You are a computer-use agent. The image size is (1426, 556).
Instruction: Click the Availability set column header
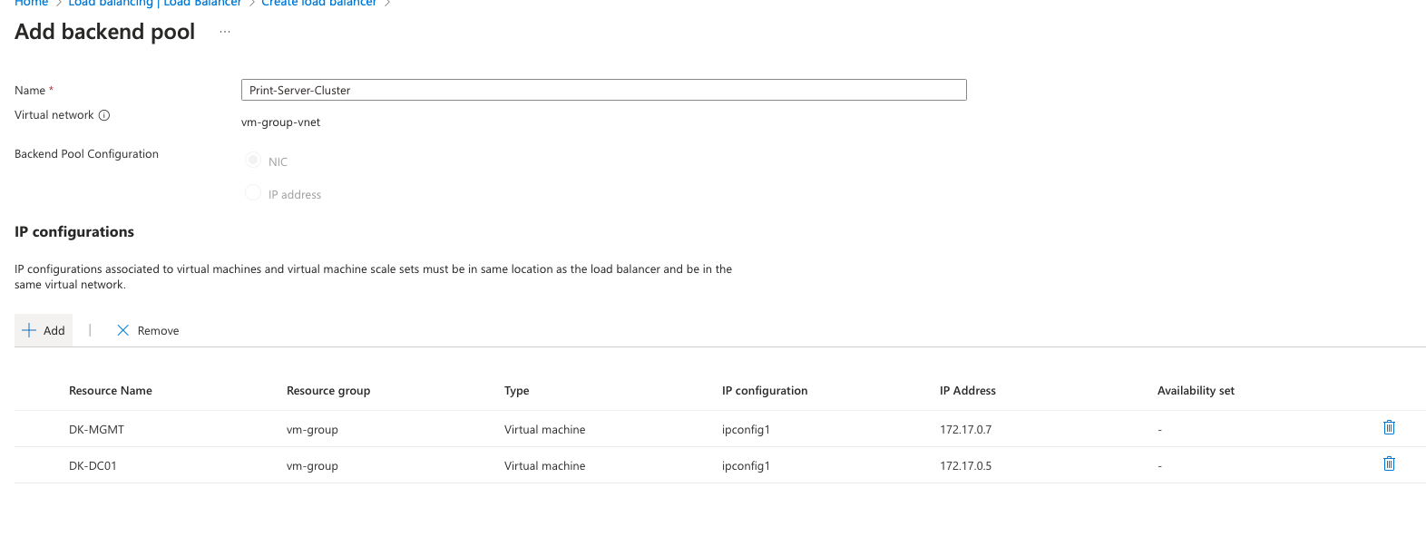[1196, 391]
